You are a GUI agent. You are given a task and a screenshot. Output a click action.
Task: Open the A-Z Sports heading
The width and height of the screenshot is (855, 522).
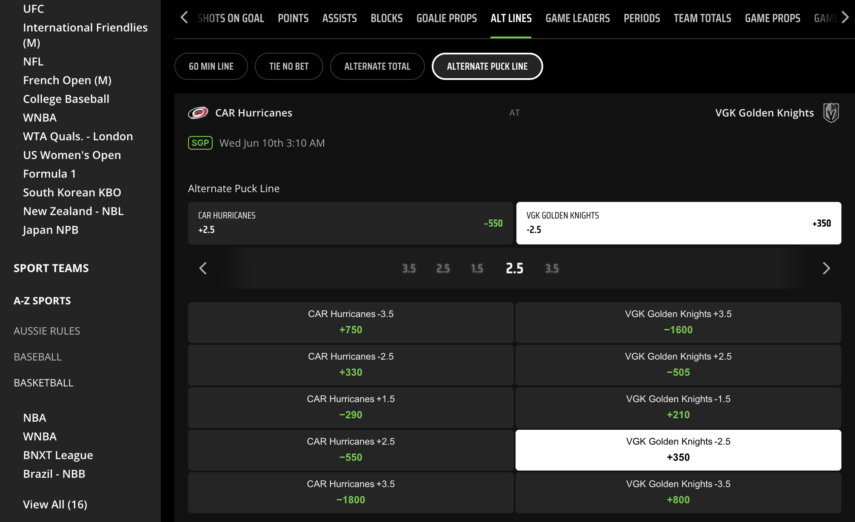pyautogui.click(x=42, y=301)
